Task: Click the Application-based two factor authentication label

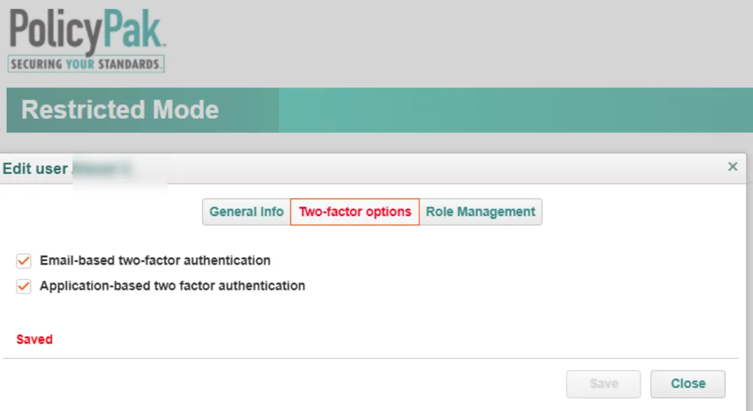Action: (172, 285)
